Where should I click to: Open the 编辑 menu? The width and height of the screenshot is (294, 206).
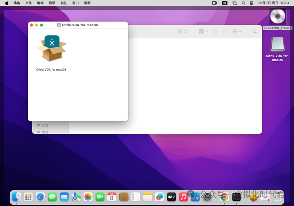[x=40, y=3]
